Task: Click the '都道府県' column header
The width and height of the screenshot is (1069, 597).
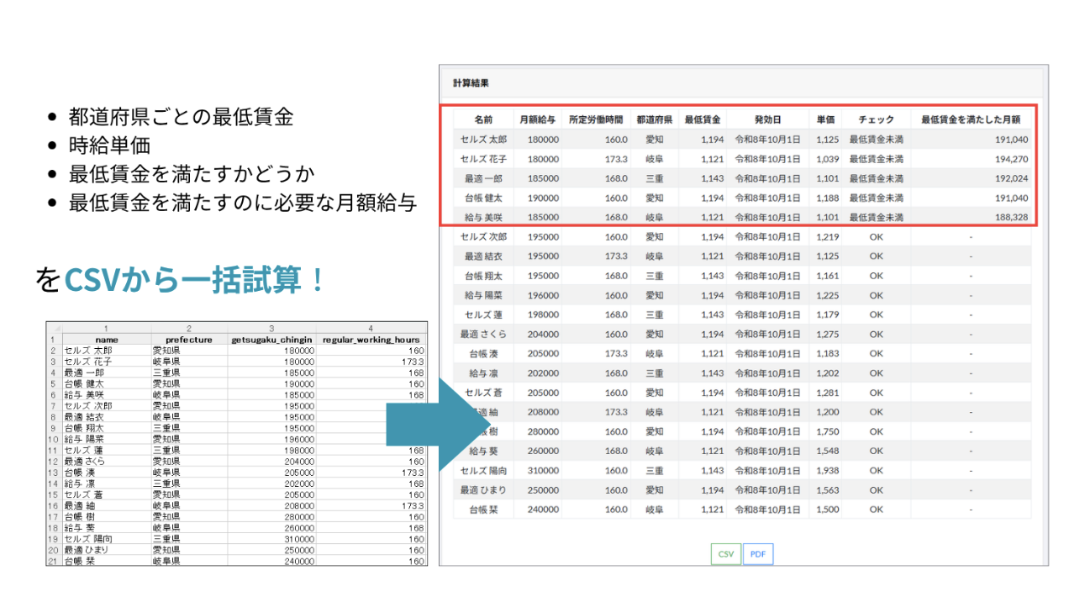Action: click(x=654, y=119)
